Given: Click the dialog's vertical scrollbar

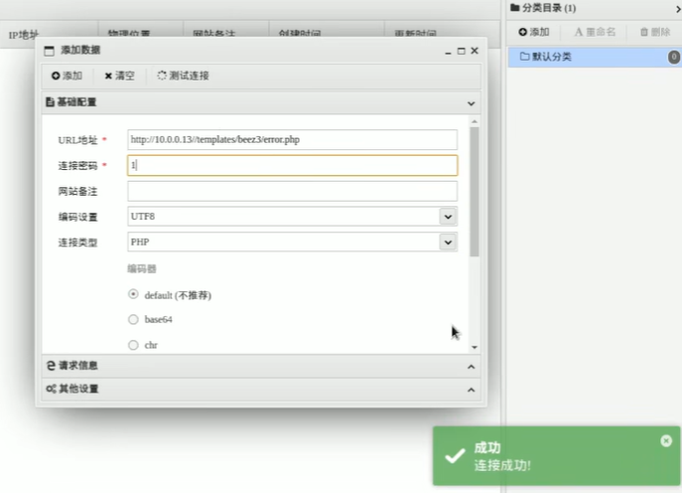Looking at the screenshot, I should click(x=474, y=189).
